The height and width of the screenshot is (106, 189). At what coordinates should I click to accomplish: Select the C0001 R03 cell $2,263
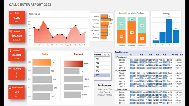151,92
